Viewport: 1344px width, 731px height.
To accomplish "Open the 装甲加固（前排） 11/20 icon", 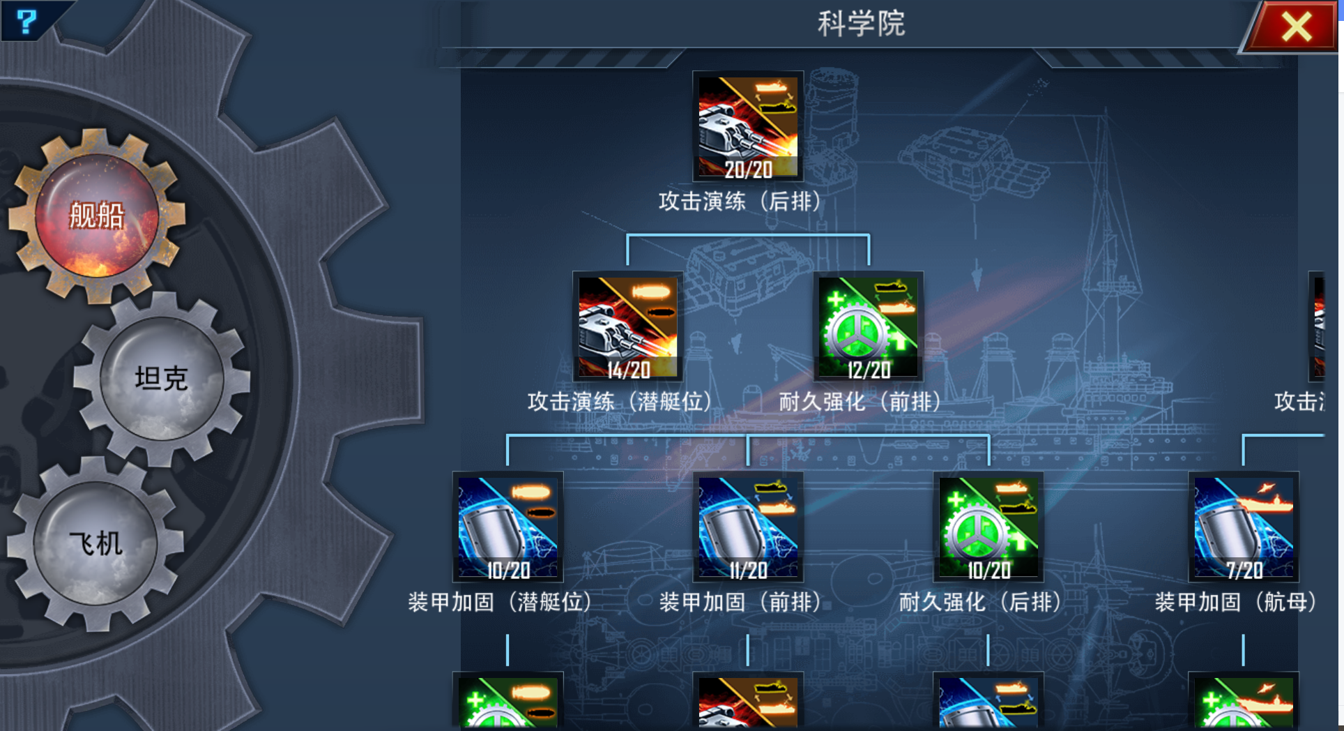I will click(x=748, y=527).
